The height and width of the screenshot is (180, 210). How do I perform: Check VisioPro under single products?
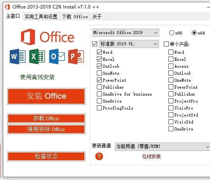(171, 108)
